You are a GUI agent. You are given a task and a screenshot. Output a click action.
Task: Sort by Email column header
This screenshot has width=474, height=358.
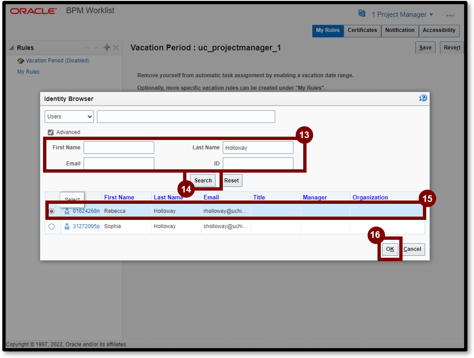211,197
